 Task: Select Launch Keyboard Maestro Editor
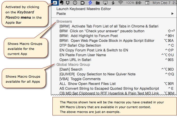pyautogui.click(x=83, y=9)
